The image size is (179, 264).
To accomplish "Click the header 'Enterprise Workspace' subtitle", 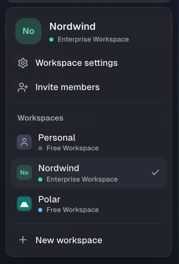I will coord(93,39).
